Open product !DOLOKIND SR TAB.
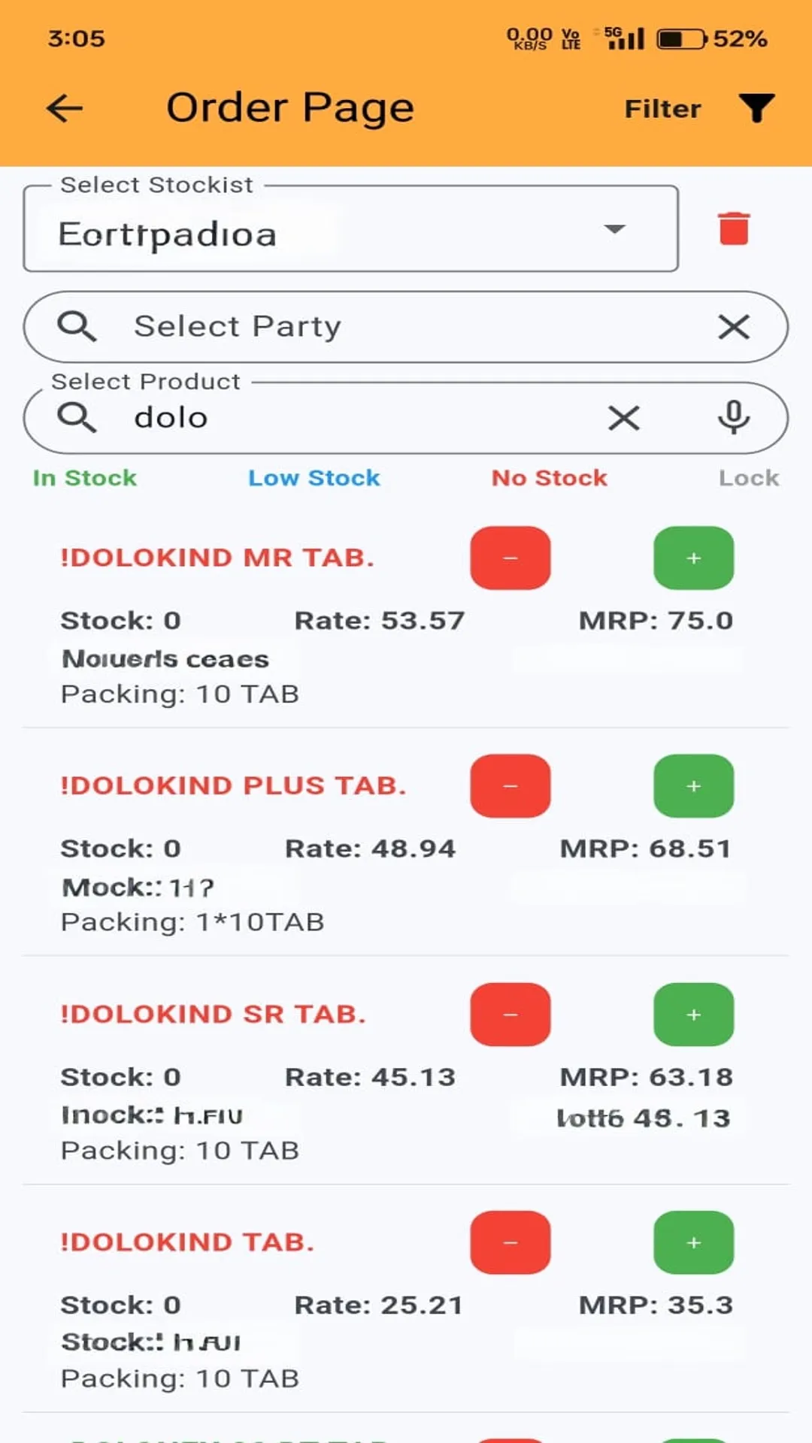The width and height of the screenshot is (812, 1443). (213, 1015)
